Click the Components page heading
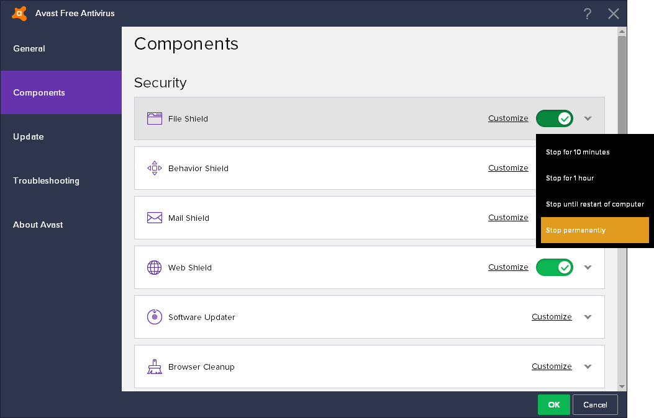 click(x=186, y=44)
